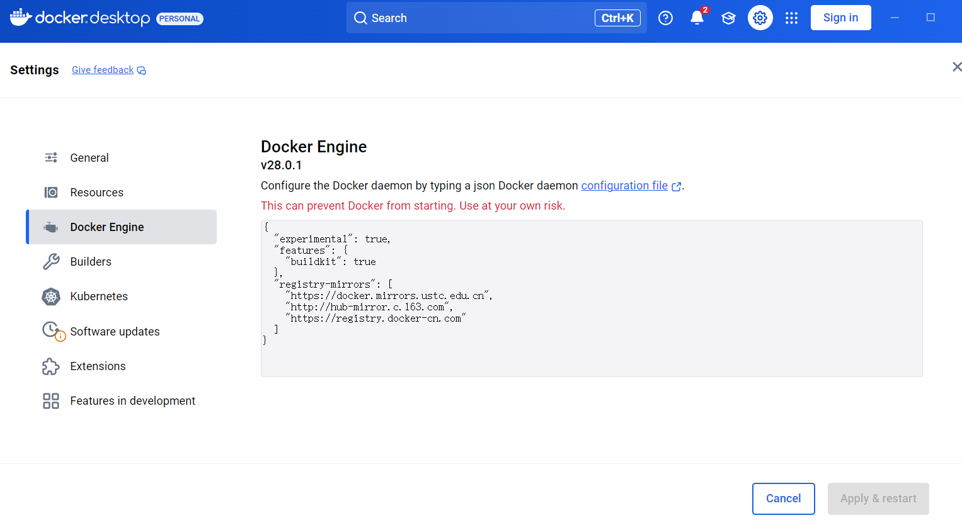Viewport: 962px width, 530px height.
Task: Maximize the Docker Desktop window
Action: click(x=931, y=18)
